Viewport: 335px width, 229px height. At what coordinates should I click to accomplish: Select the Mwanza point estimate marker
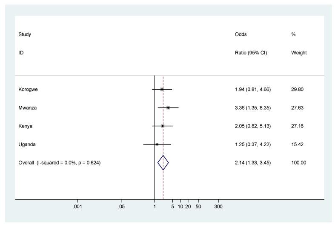tap(168, 108)
